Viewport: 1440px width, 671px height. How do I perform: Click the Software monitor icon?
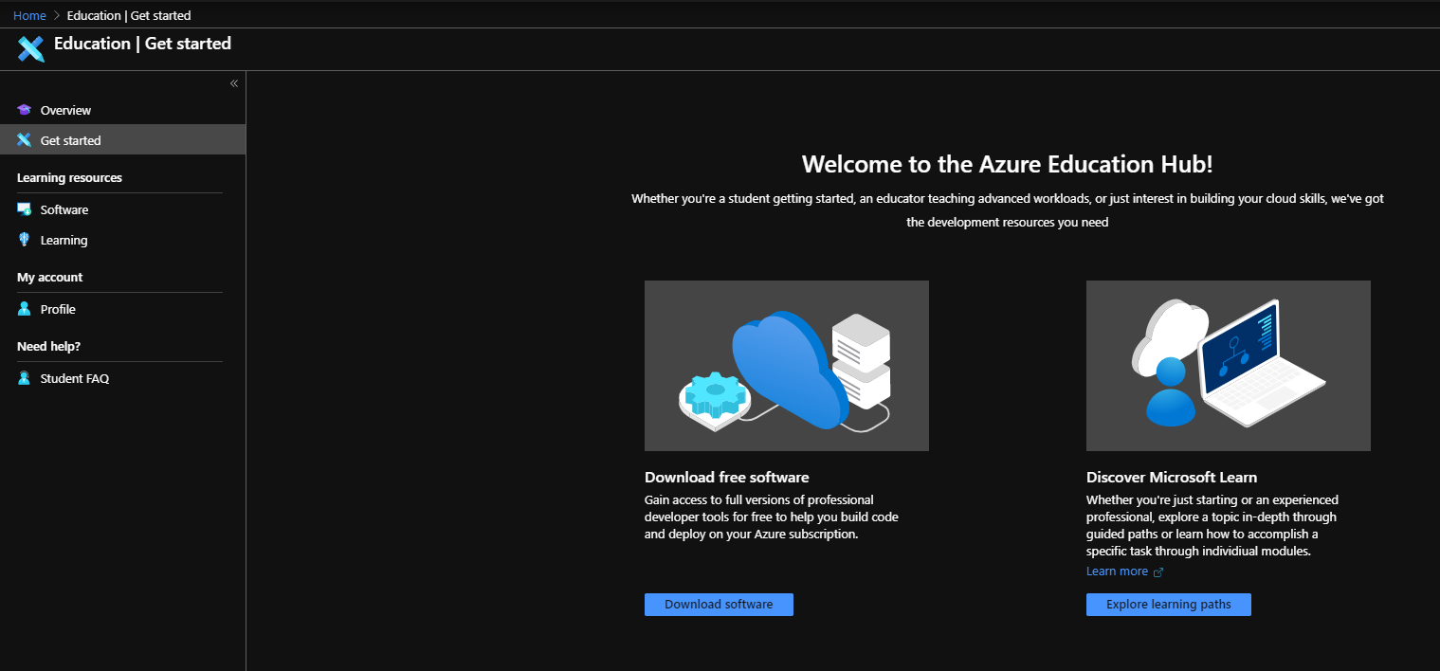[x=25, y=209]
